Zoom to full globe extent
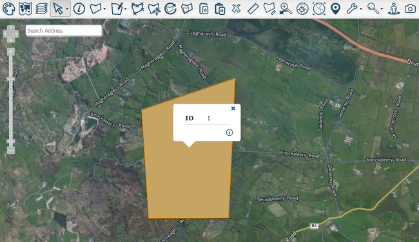Image resolution: width=419 pixels, height=242 pixels. click(x=319, y=9)
